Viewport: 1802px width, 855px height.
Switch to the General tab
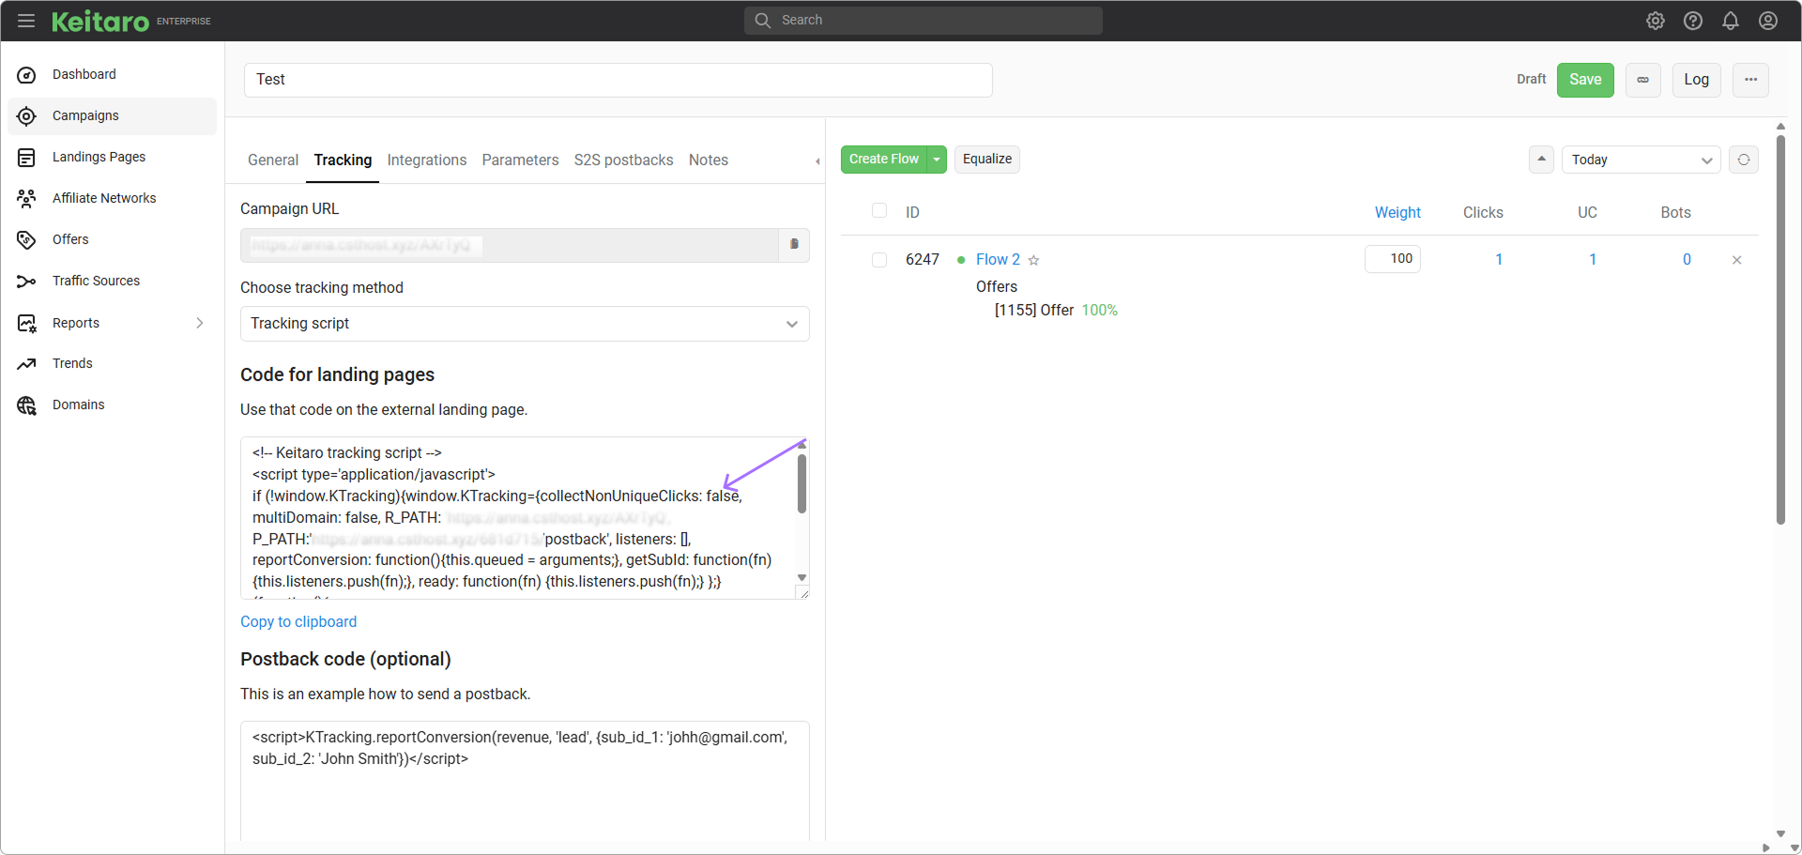point(273,160)
